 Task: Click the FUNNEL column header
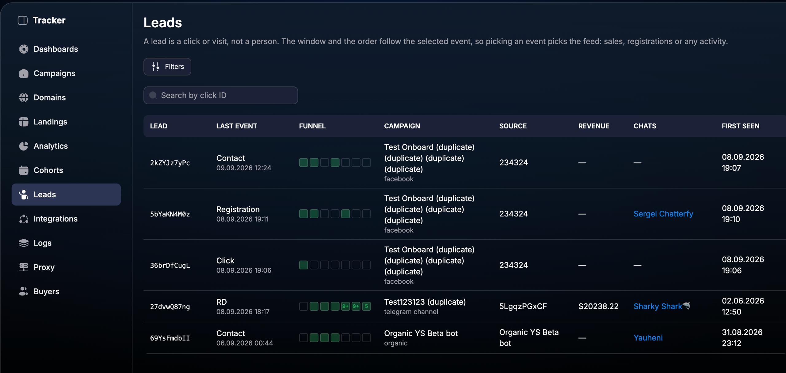(x=312, y=126)
